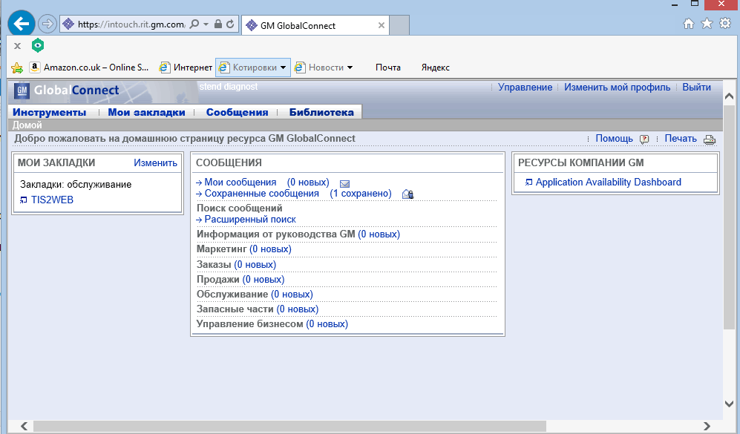Click the vertical scrollbar up arrow
Screen dimensions: 740x434
[x=729, y=96]
